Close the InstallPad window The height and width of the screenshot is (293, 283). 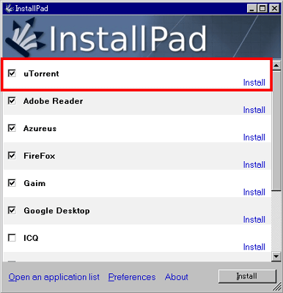tap(274, 9)
